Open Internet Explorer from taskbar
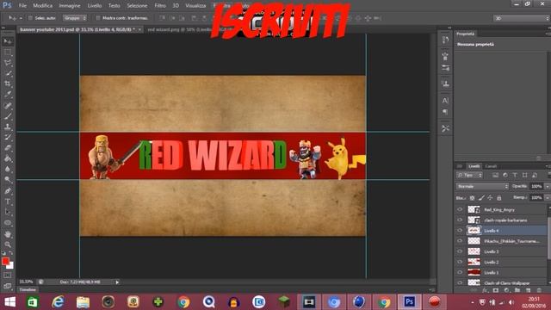551x310 pixels. (x=58, y=302)
